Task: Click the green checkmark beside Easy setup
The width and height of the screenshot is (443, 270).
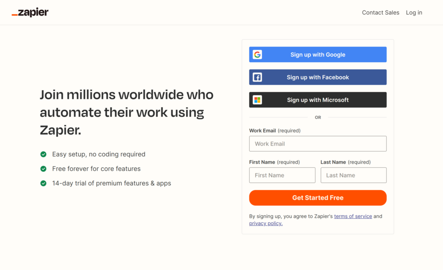Action: (x=43, y=154)
